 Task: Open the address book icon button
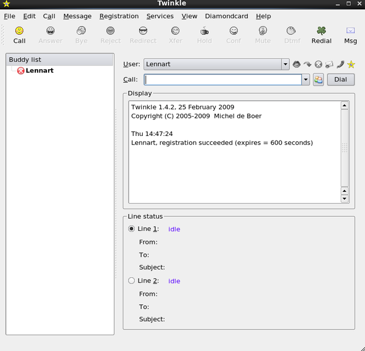(x=318, y=80)
